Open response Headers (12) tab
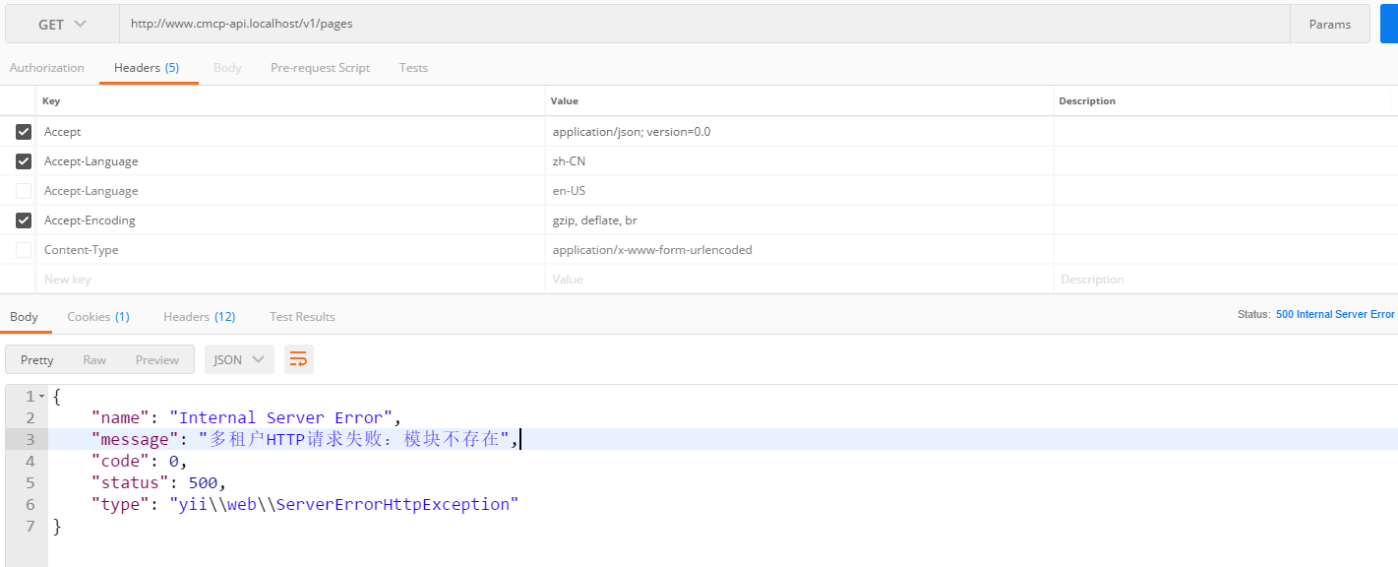Image resolution: width=1398 pixels, height=567 pixels. pos(199,317)
